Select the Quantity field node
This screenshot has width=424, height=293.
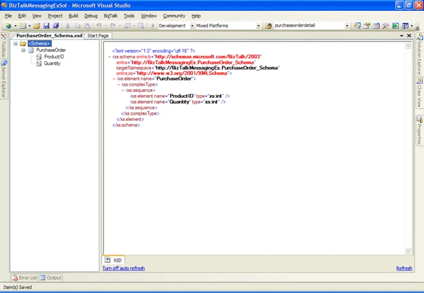pos(52,64)
